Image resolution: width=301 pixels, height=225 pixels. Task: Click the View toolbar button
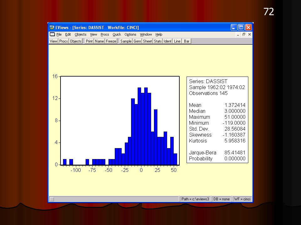click(x=53, y=41)
